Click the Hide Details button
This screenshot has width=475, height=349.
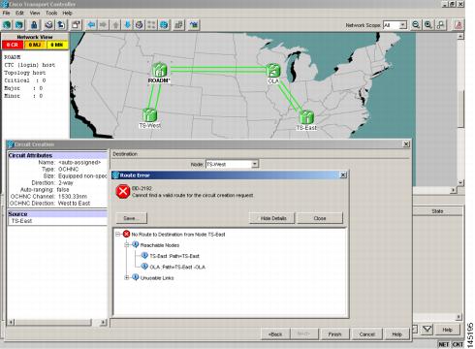[273, 218]
